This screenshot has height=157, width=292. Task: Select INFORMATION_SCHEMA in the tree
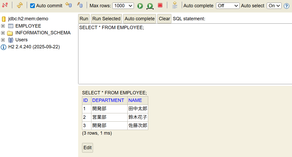point(43,33)
